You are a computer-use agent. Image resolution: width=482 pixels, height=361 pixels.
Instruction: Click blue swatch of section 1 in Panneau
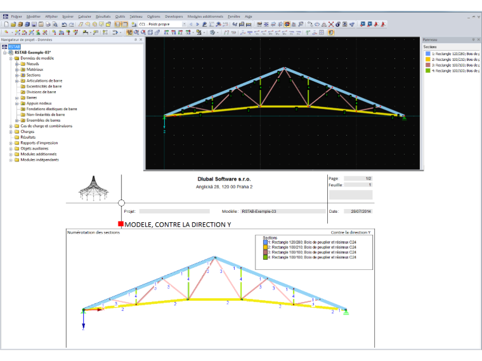[x=427, y=54]
